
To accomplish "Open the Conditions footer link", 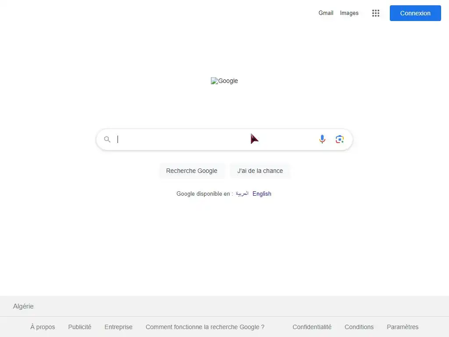I will [x=359, y=327].
